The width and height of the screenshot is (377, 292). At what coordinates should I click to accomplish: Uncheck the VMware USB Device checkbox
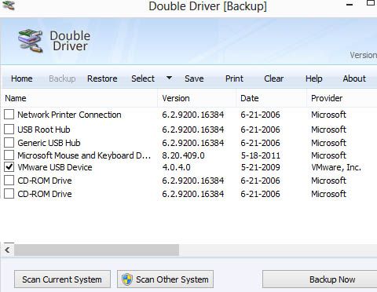pos(9,167)
